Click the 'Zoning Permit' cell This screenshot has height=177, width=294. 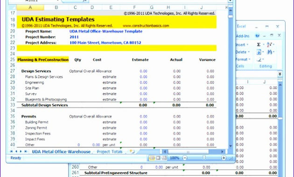coord(36,128)
